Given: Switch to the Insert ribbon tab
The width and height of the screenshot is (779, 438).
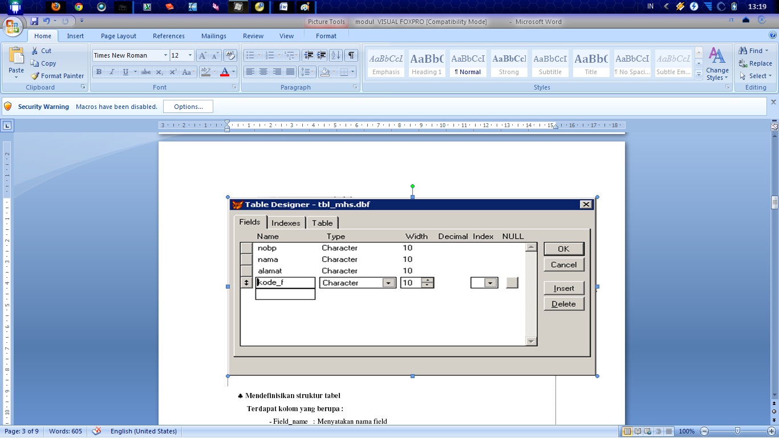Looking at the screenshot, I should coord(75,36).
